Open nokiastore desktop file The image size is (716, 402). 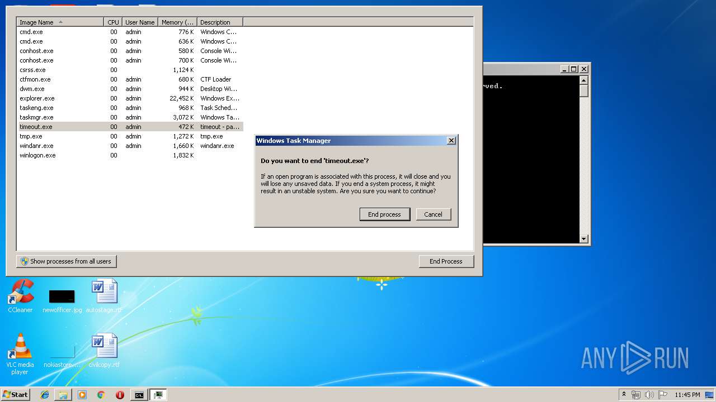pyautogui.click(x=62, y=357)
